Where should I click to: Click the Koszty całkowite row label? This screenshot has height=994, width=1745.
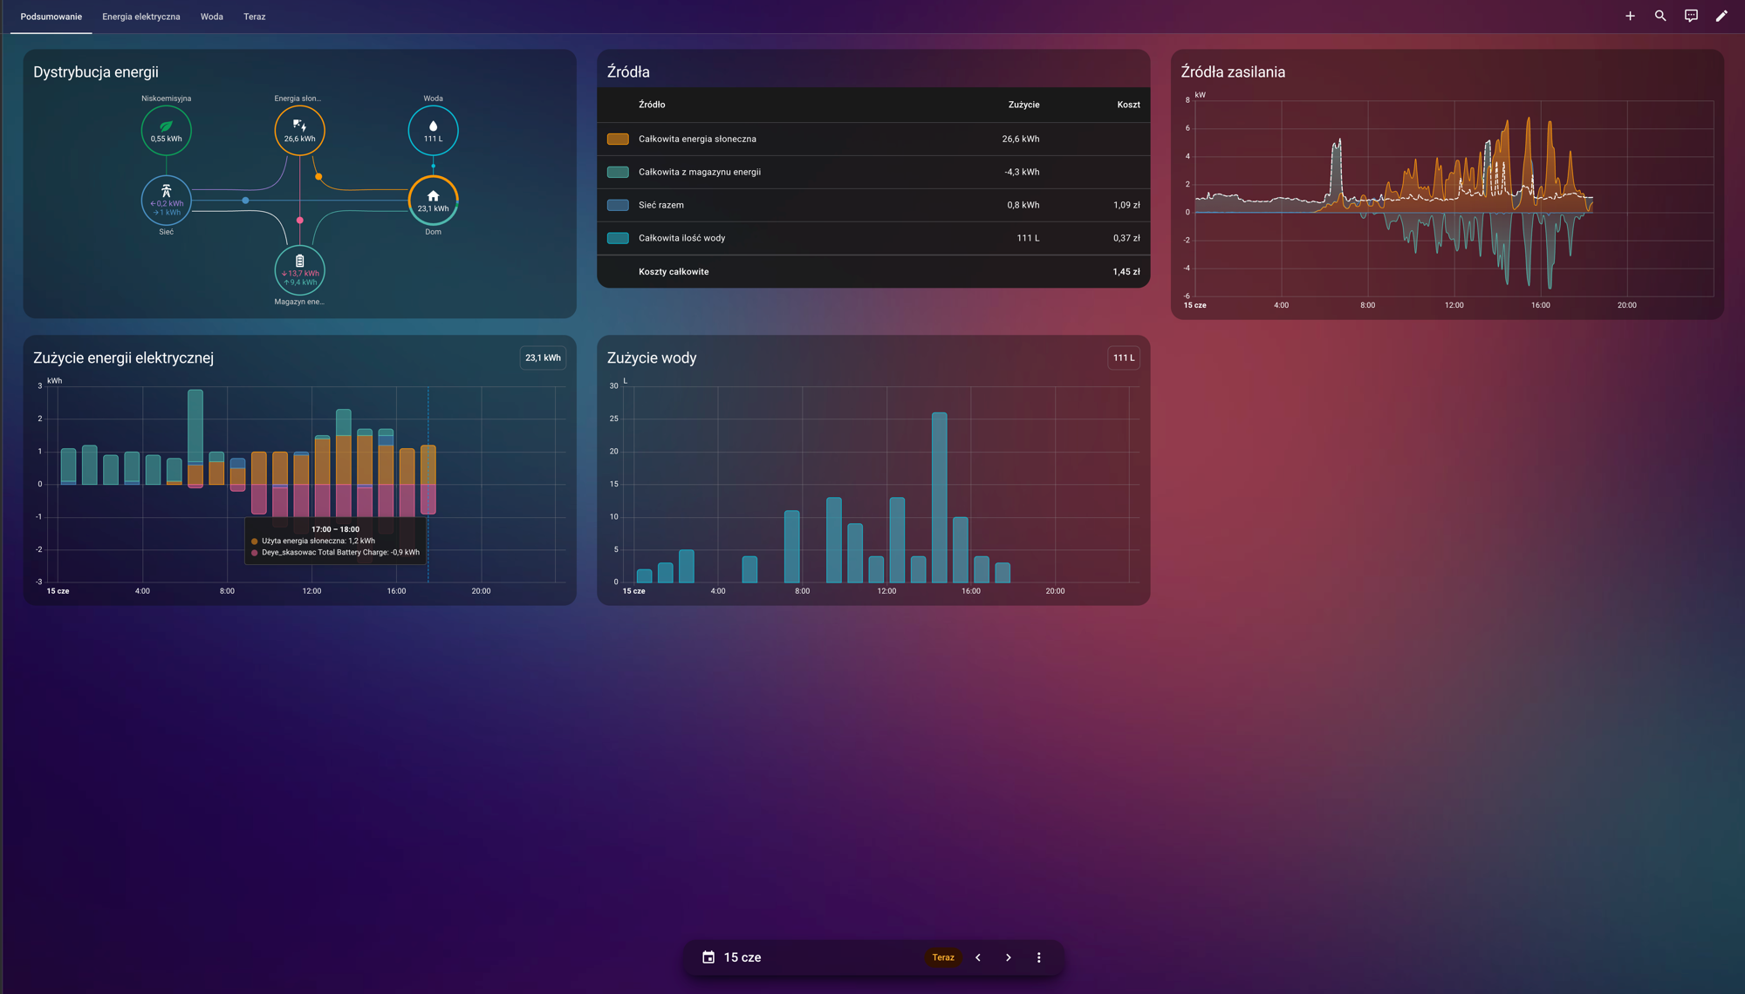pyautogui.click(x=674, y=272)
